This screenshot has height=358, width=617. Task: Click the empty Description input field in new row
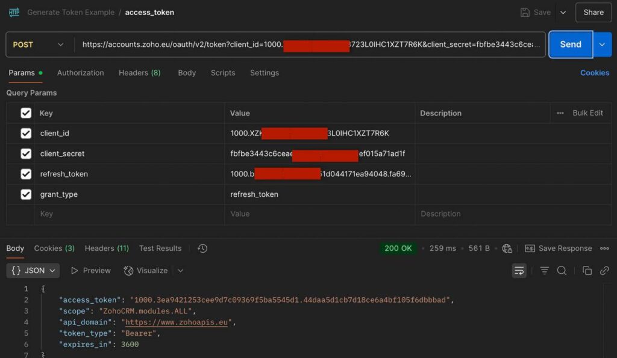click(x=513, y=214)
